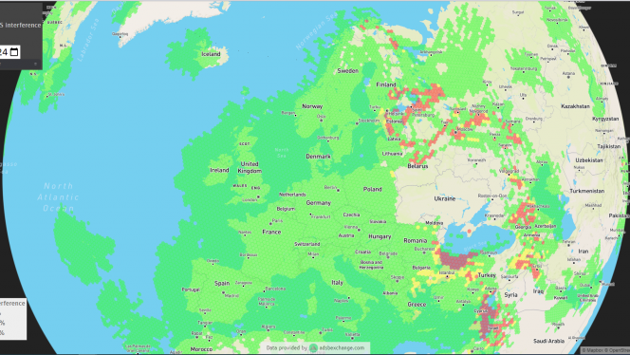Select the Ukraine country label

tap(445, 198)
